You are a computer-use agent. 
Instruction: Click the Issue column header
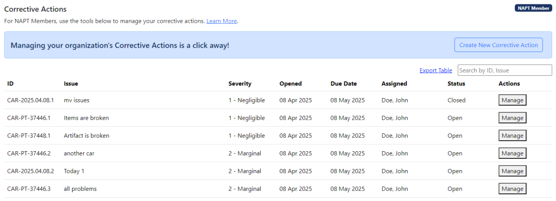tap(71, 84)
